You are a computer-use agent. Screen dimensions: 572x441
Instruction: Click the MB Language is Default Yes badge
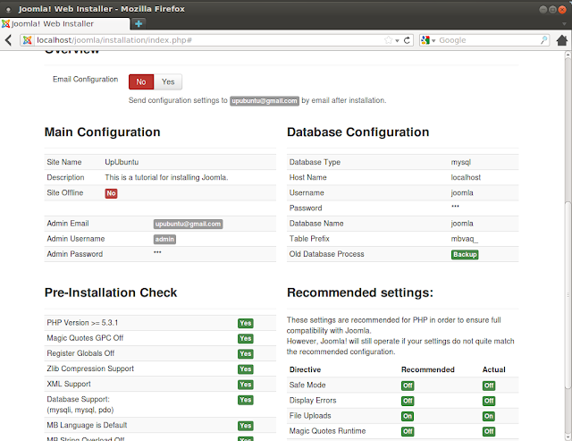point(246,426)
